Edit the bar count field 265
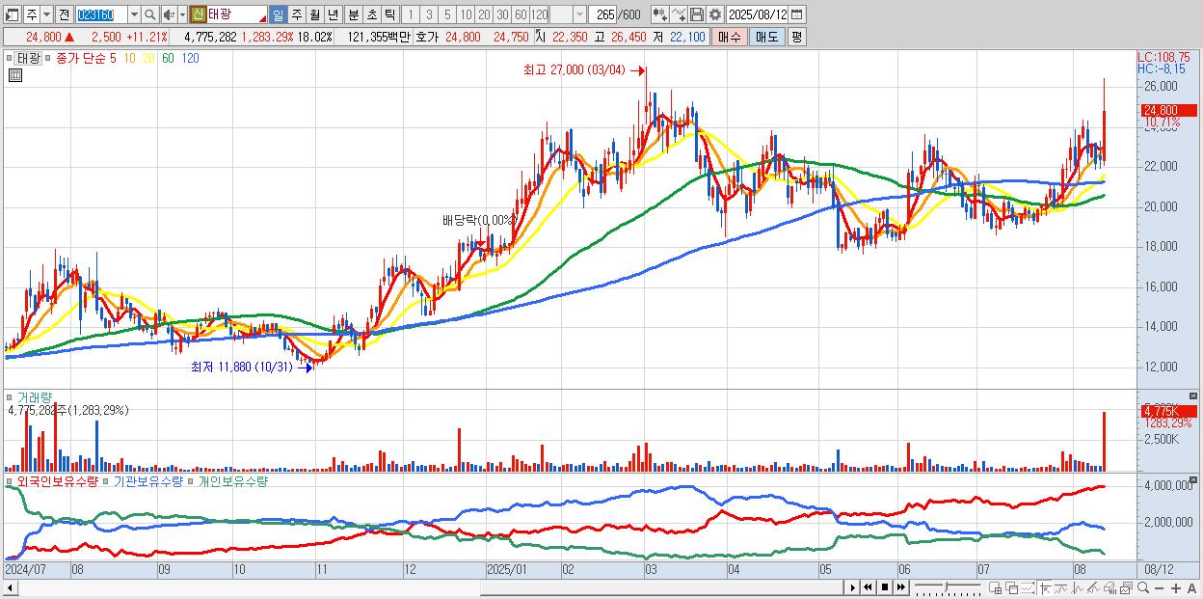 [x=602, y=14]
